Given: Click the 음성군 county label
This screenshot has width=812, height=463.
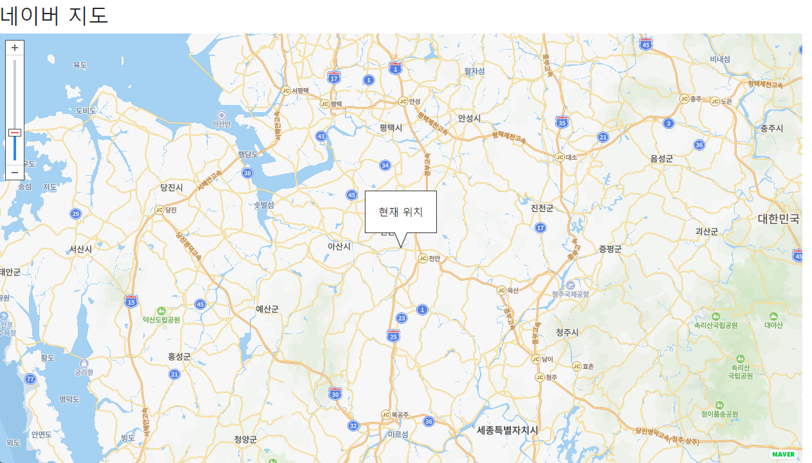Looking at the screenshot, I should [x=661, y=158].
